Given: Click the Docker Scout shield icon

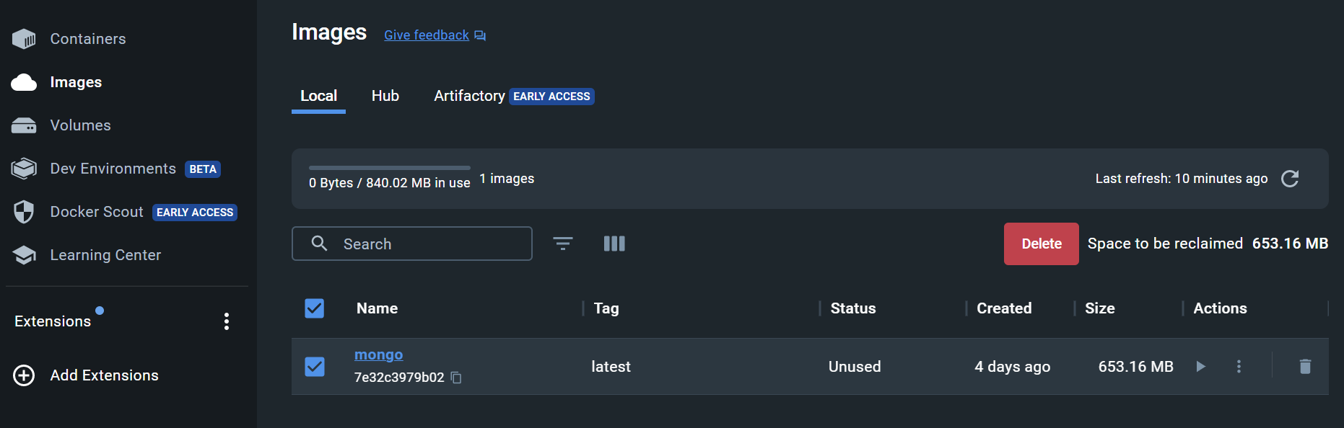Looking at the screenshot, I should pyautogui.click(x=24, y=212).
